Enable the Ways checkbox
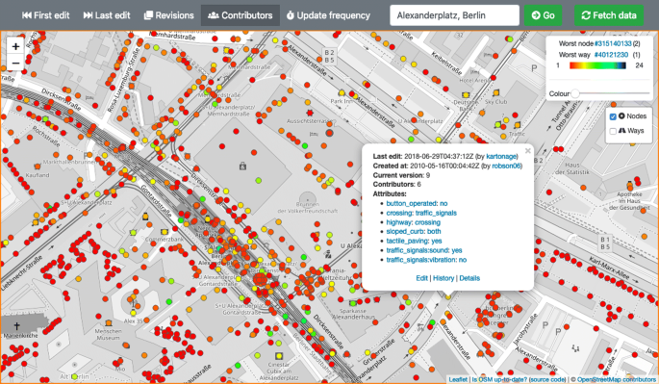659x384 pixels. (613, 131)
